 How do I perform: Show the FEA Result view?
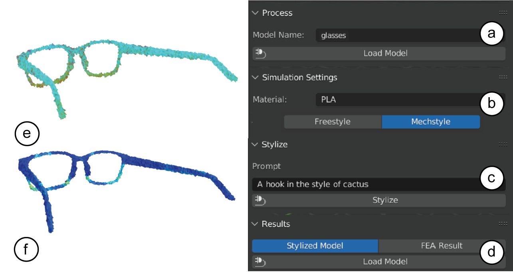pos(441,246)
